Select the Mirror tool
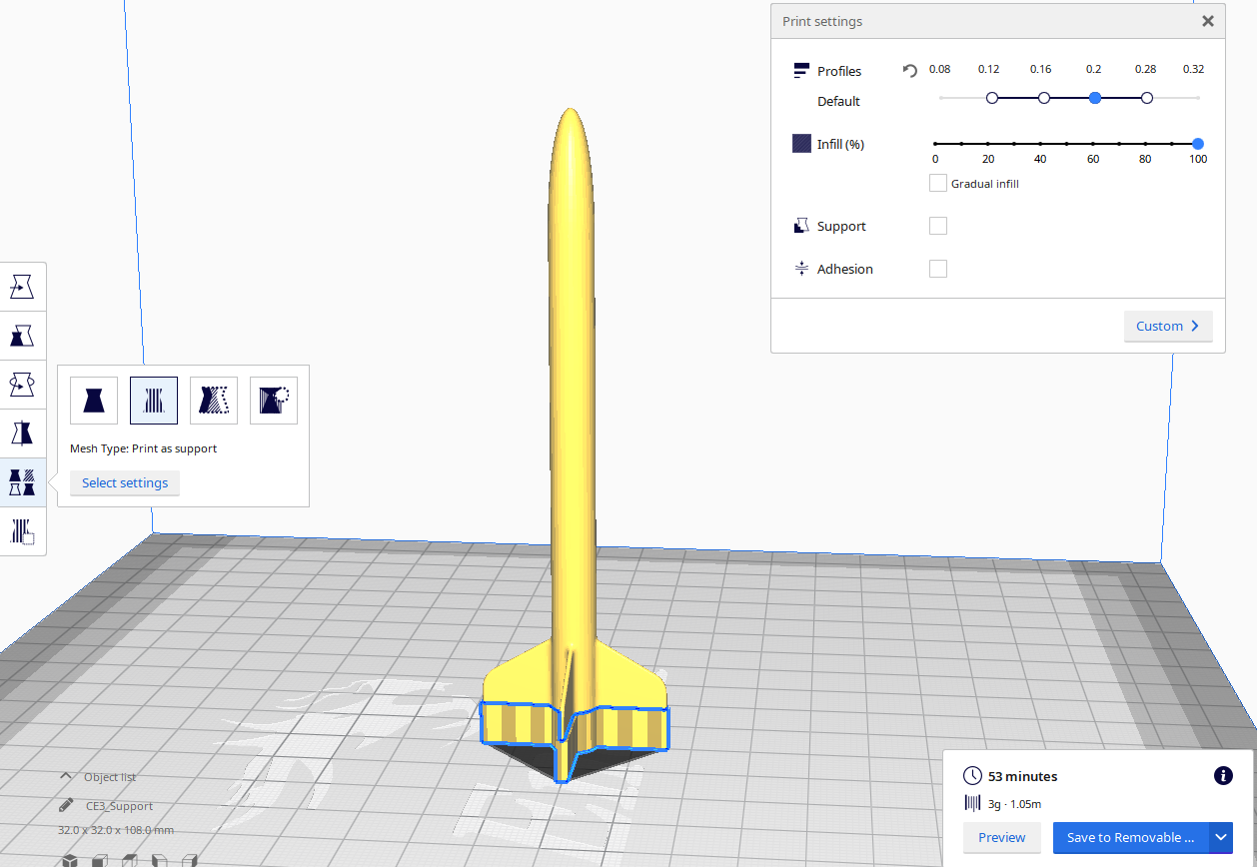Image resolution: width=1257 pixels, height=867 pixels. [22, 433]
